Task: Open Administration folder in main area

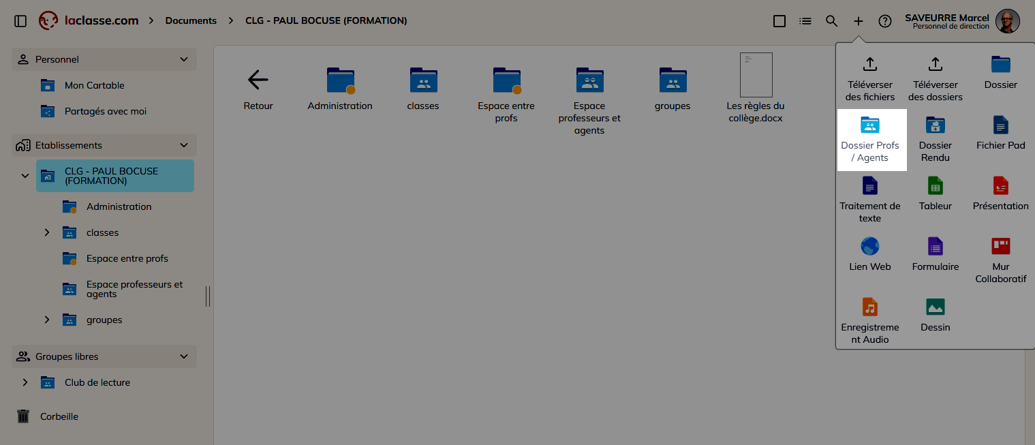Action: tap(340, 89)
